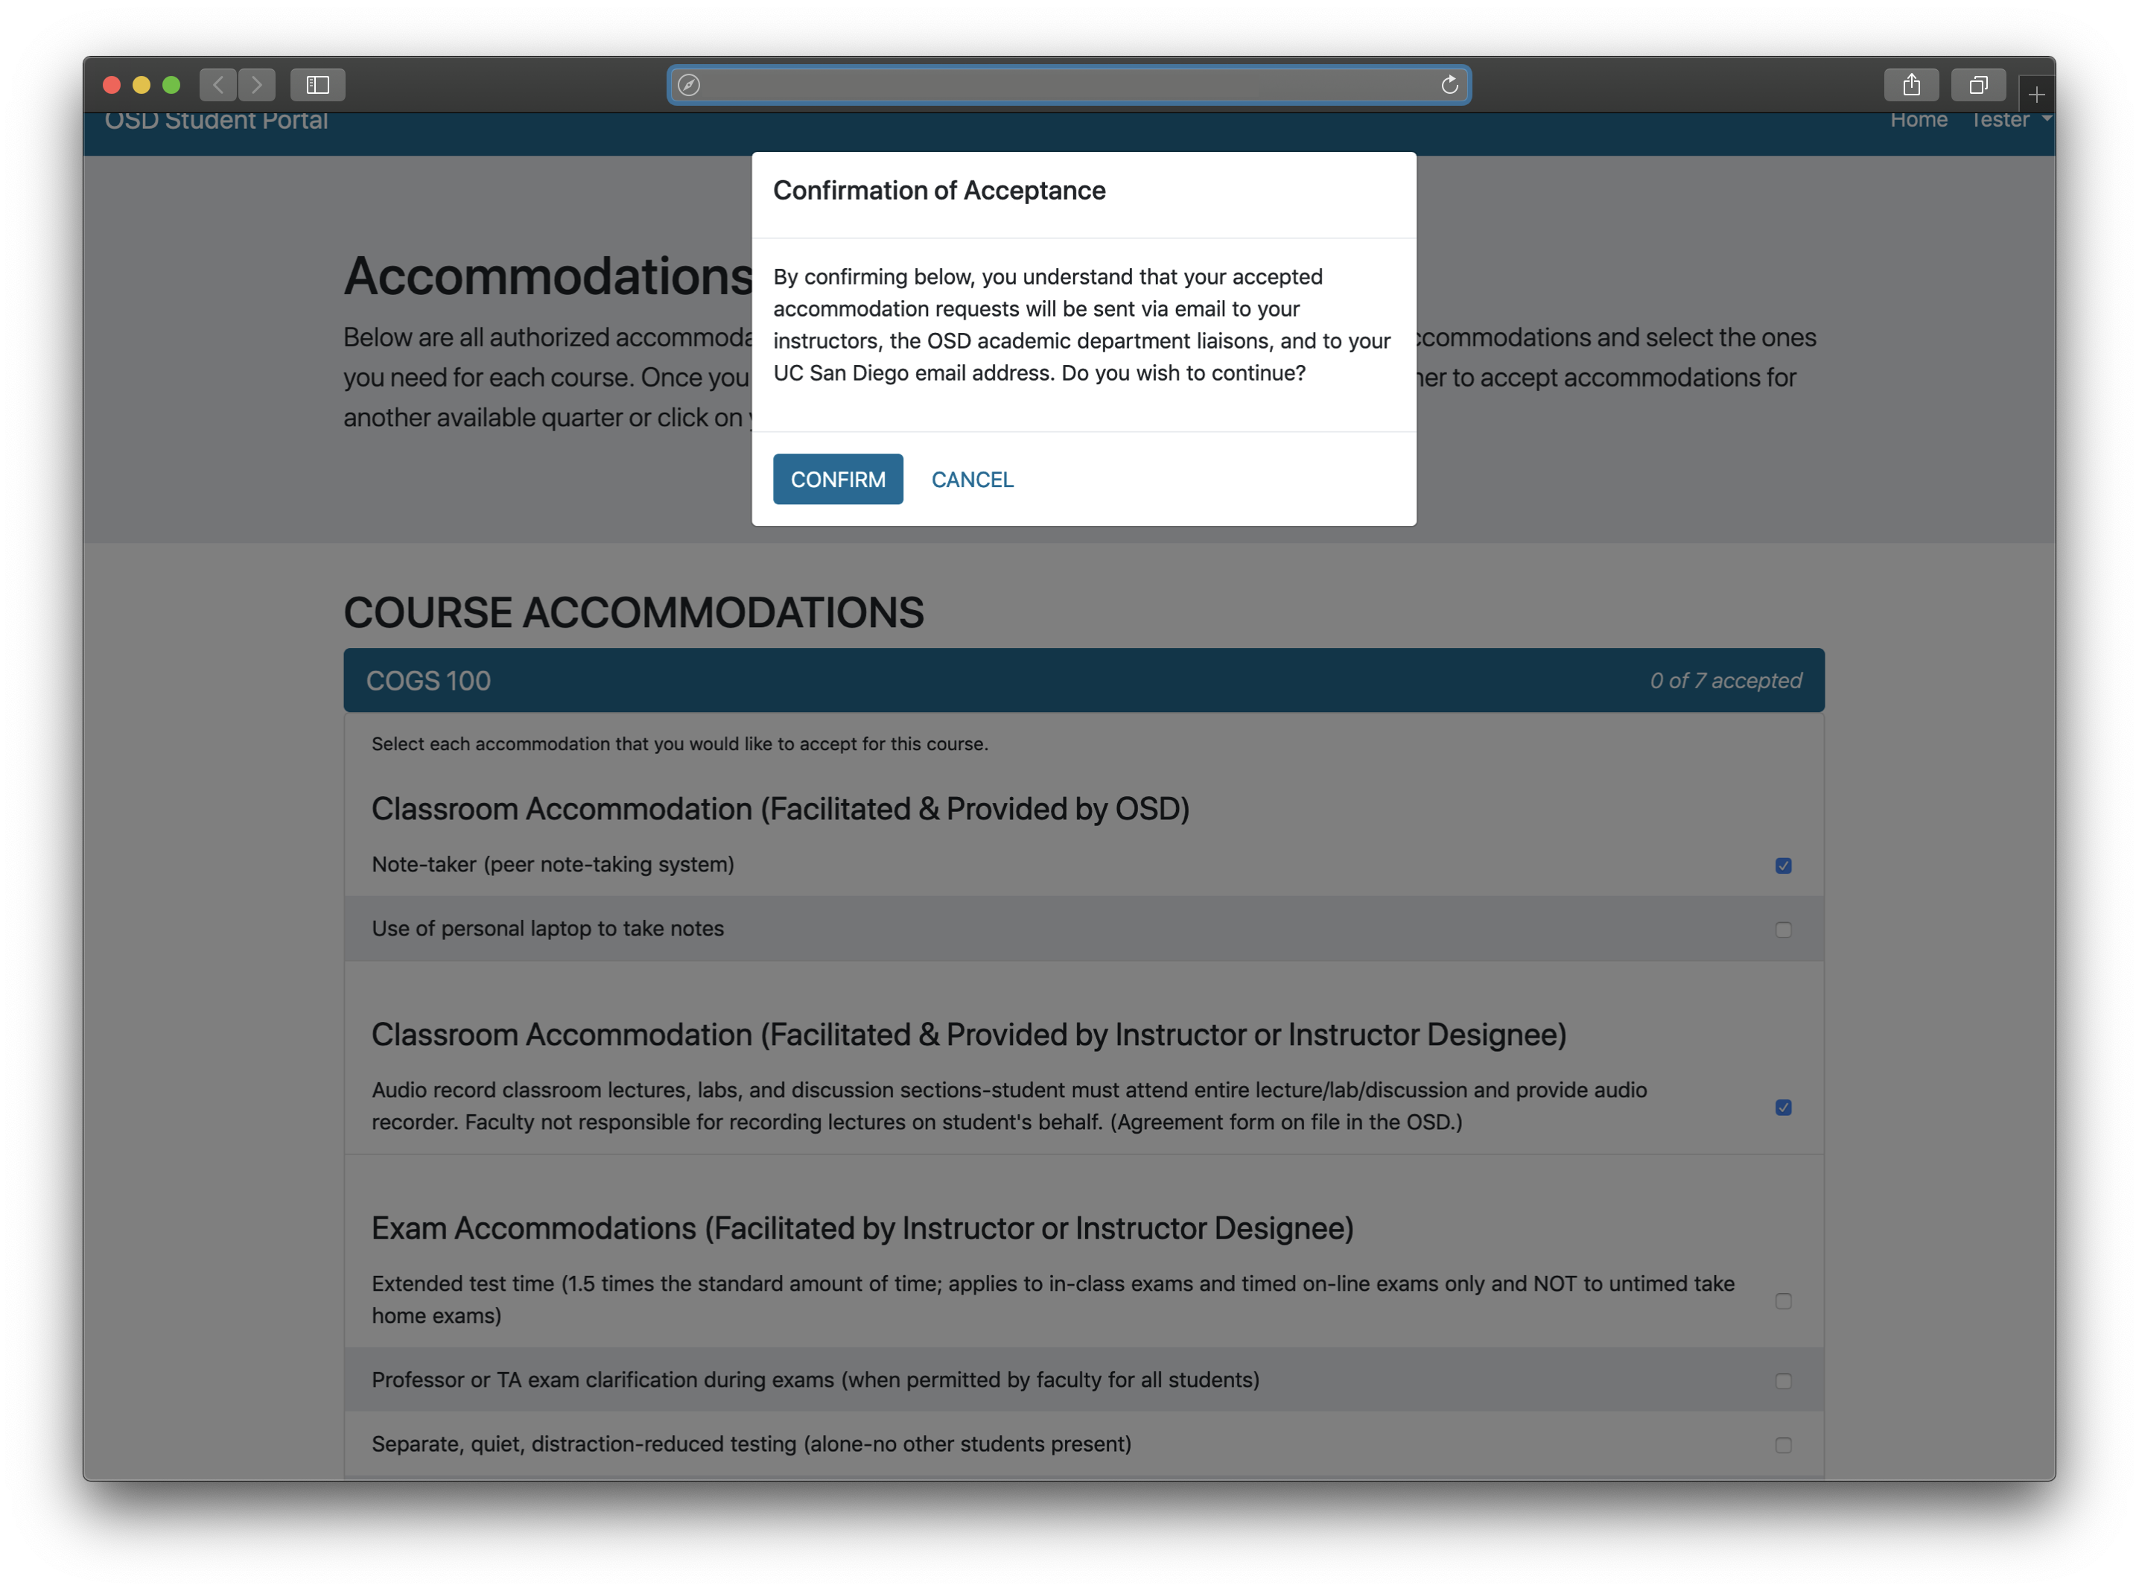This screenshot has height=1591, width=2139.
Task: Toggle the Audio record classroom lectures checkbox
Action: tap(1782, 1106)
